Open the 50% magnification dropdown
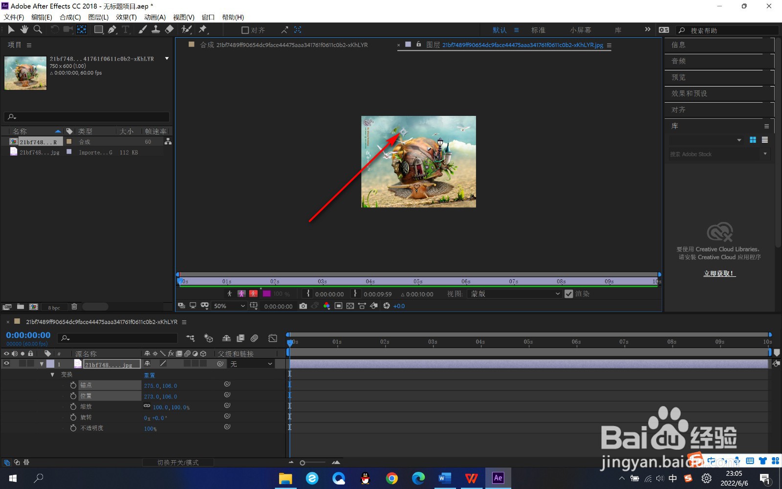The height and width of the screenshot is (489, 782). pyautogui.click(x=229, y=306)
